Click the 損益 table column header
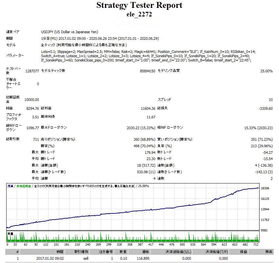279x263 pixels. 238,252
